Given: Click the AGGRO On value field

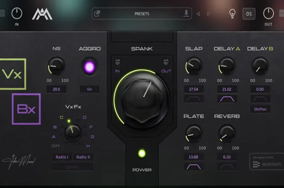Looking at the screenshot, I should tap(89, 89).
